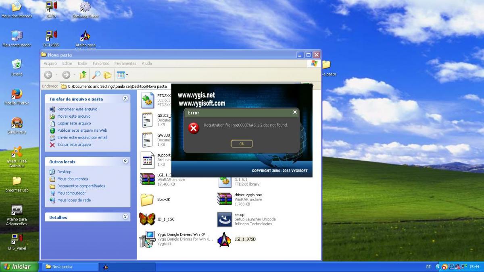Click the wireless network tray icon

(463, 267)
